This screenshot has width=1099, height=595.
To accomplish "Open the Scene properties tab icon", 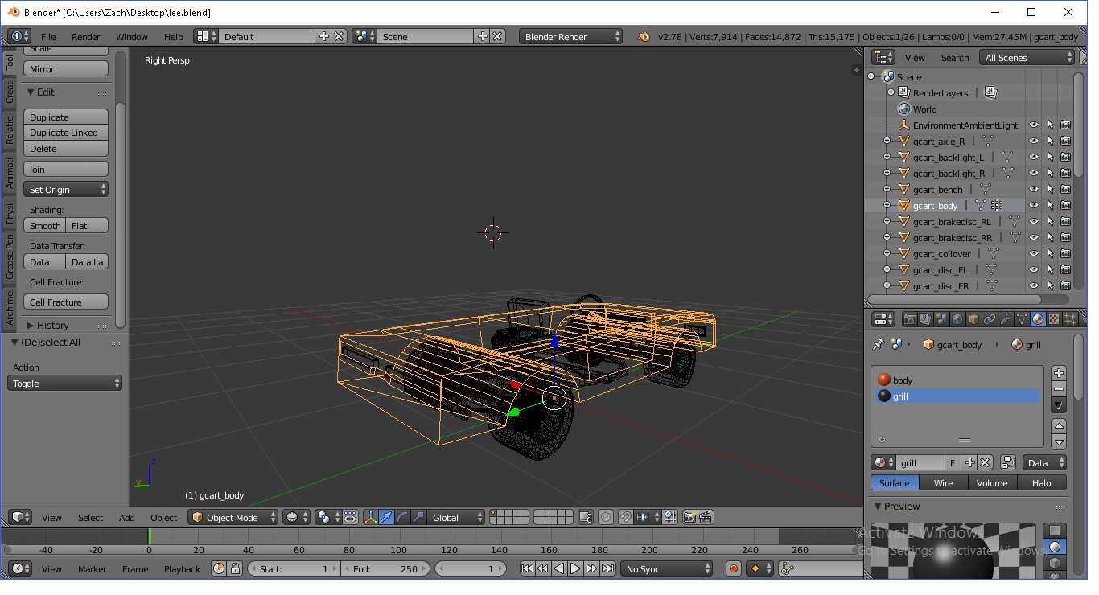I will pyautogui.click(x=941, y=319).
